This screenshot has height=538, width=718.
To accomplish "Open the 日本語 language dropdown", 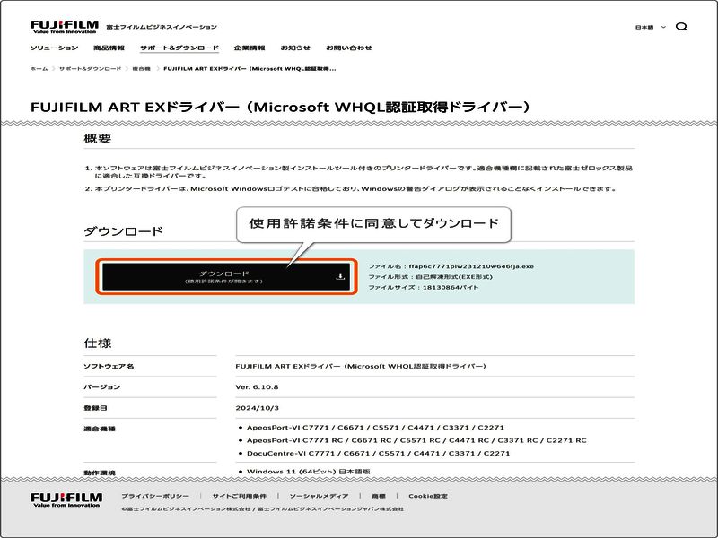I will coord(650,27).
